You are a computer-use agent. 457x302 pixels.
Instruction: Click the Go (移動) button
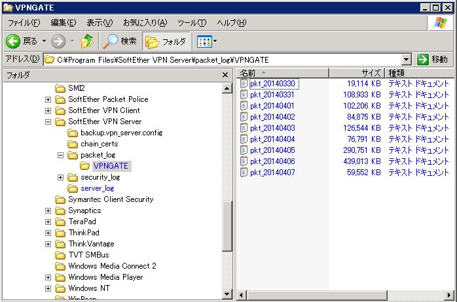coord(433,59)
